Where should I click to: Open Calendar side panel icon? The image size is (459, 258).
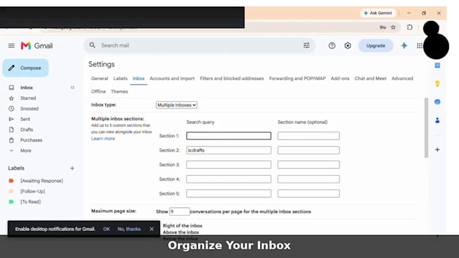click(x=437, y=65)
